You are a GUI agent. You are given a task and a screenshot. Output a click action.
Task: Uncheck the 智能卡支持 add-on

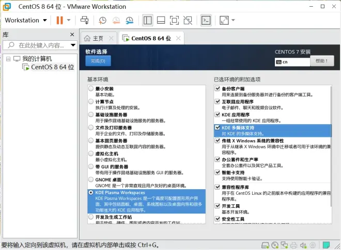point(217,172)
